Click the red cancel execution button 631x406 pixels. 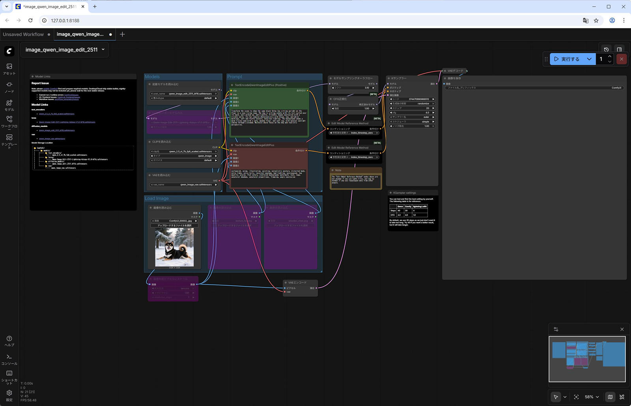[x=622, y=59]
